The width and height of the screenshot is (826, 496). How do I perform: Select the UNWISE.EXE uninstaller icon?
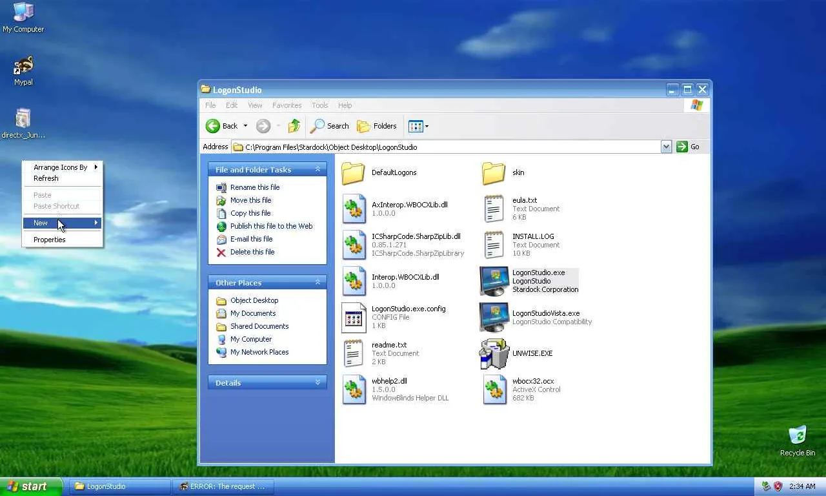coord(494,353)
